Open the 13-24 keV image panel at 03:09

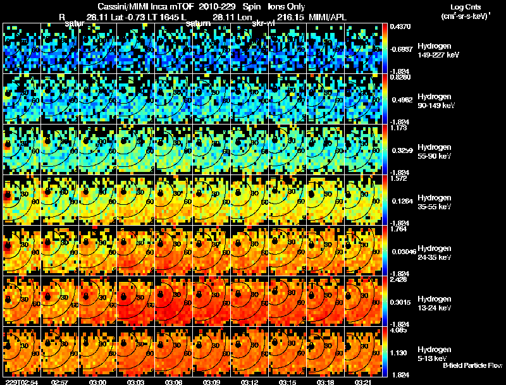pos(211,302)
